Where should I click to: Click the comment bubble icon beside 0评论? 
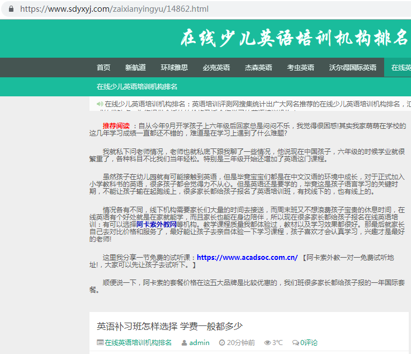(295, 342)
